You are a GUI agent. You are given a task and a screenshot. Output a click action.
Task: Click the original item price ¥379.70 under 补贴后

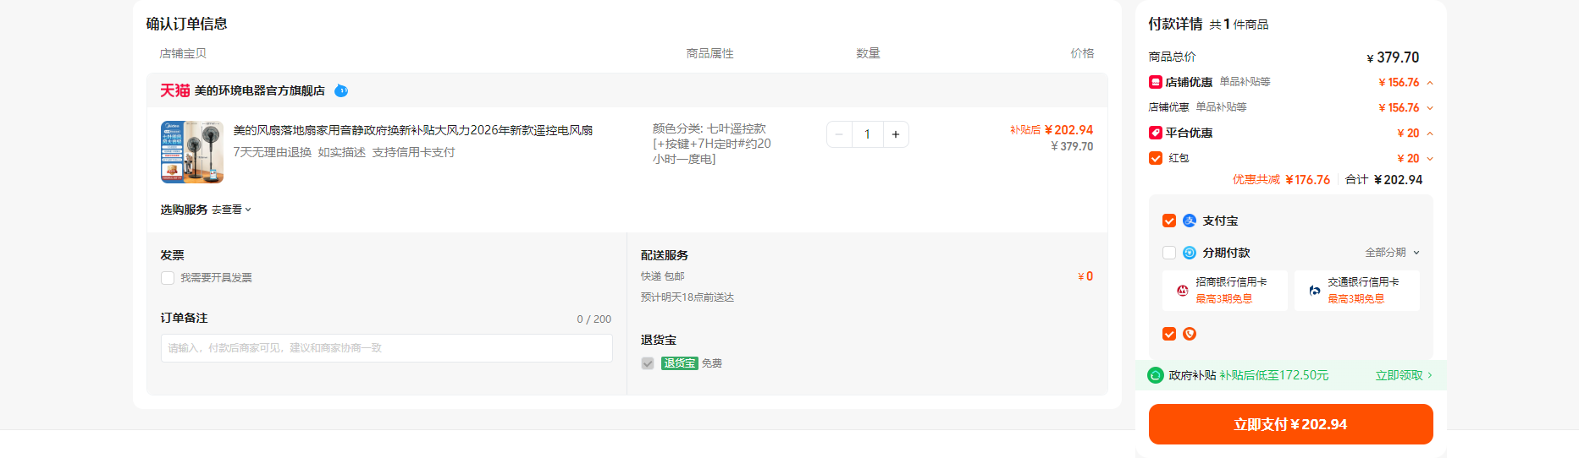1072,146
